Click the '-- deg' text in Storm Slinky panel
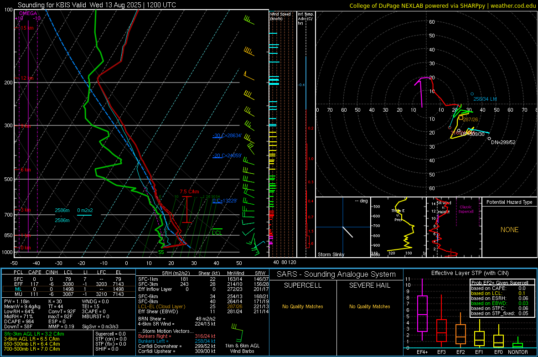Image resolution: width=538 pixels, height=357 pixels. 361,201
